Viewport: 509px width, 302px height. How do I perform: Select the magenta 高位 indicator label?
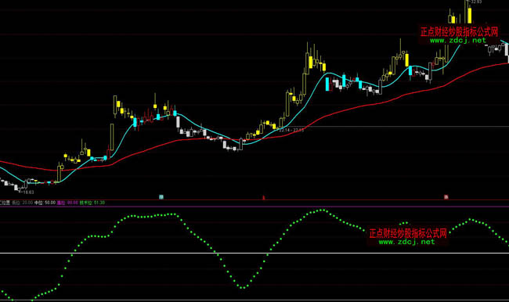61,203
